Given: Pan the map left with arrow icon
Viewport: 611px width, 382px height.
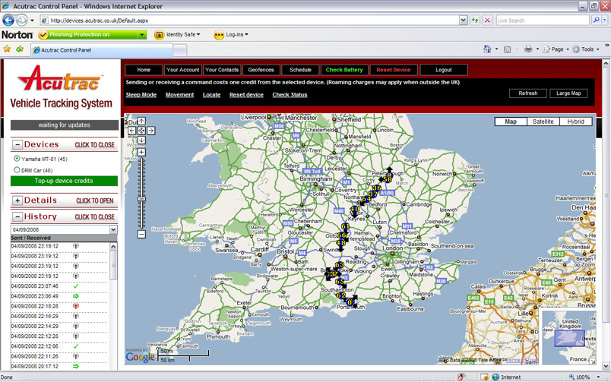Looking at the screenshot, I should [x=131, y=131].
